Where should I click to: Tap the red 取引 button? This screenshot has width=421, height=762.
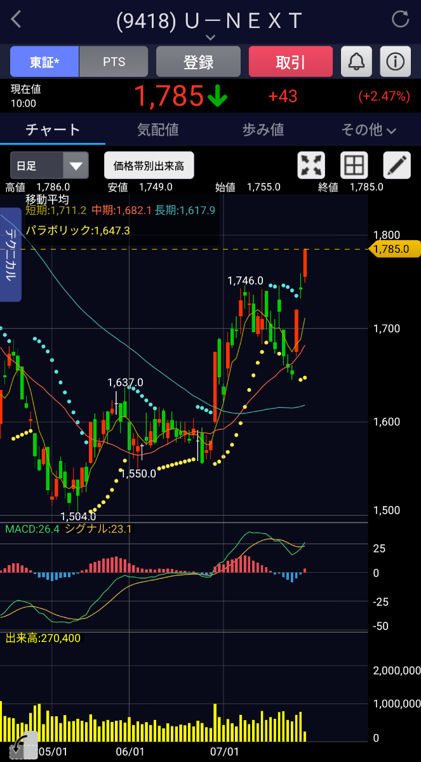(291, 62)
